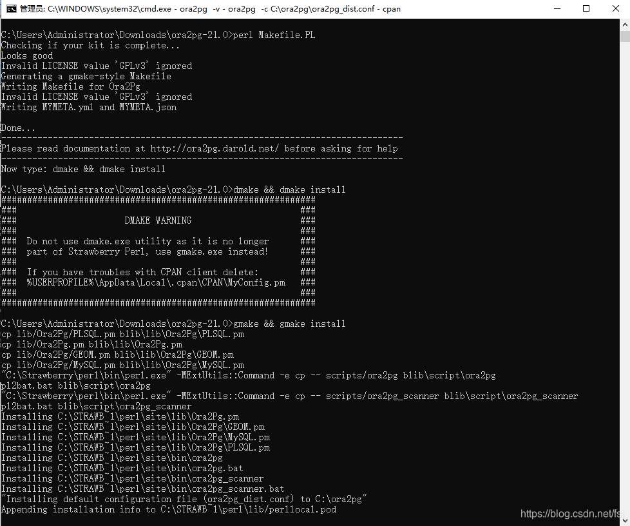Click the maximize icon on the console window
This screenshot has height=526, width=630.
coord(586,9)
